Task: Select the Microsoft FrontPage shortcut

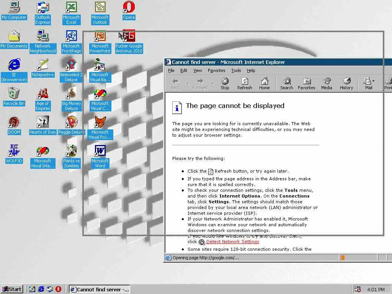Action: tap(71, 41)
